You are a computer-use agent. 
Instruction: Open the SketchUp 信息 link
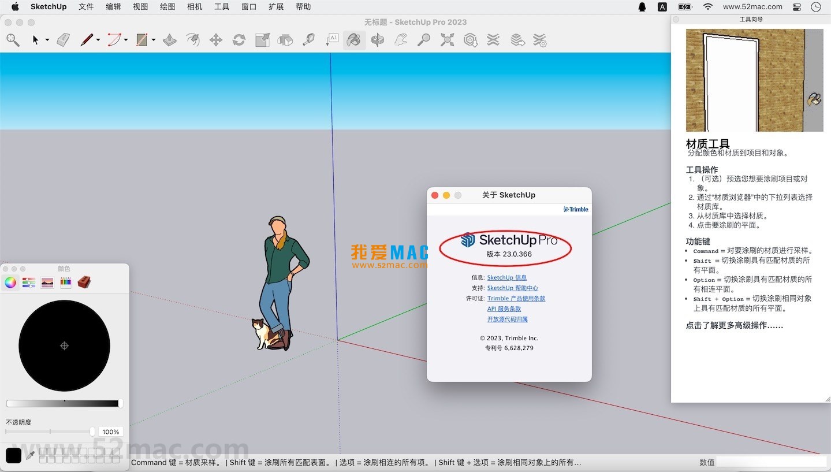507,277
